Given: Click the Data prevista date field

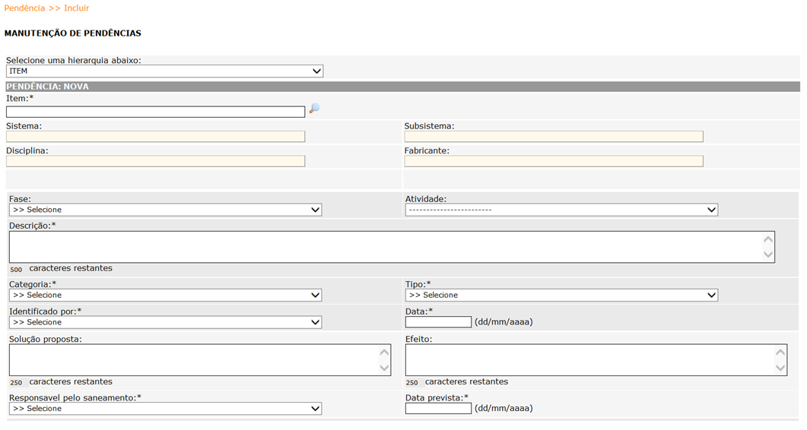Looking at the screenshot, I should [439, 409].
